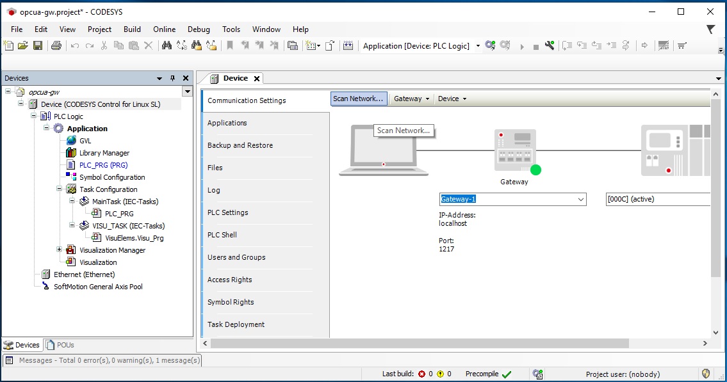Switch to the POUs tab
The width and height of the screenshot is (727, 382).
click(60, 345)
